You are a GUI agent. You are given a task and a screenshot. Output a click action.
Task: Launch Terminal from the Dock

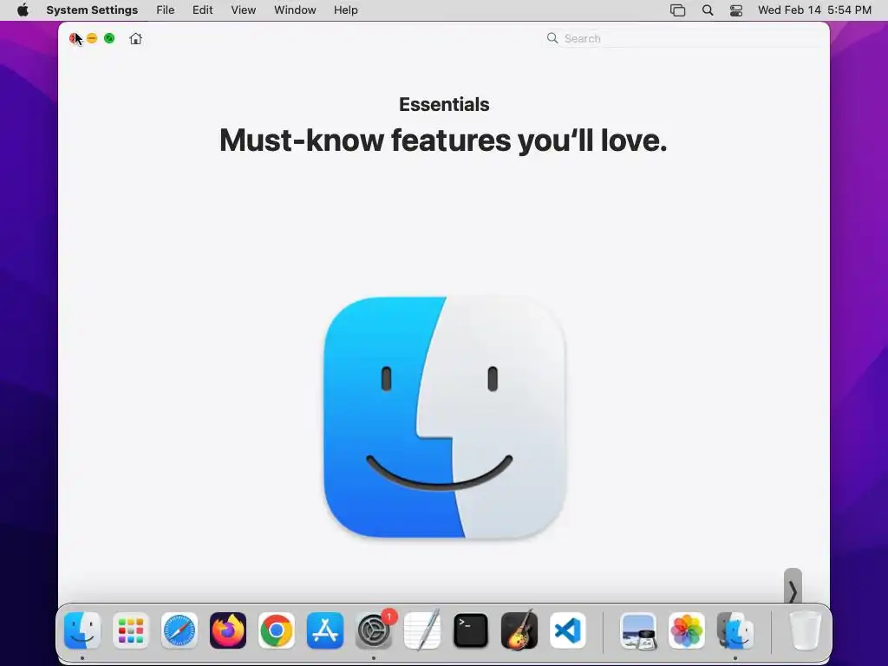pyautogui.click(x=471, y=630)
